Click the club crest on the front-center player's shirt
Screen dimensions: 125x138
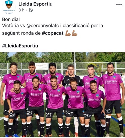point(59,91)
